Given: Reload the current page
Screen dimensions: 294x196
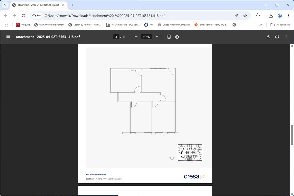Looking at the screenshot, I should click(23, 15).
